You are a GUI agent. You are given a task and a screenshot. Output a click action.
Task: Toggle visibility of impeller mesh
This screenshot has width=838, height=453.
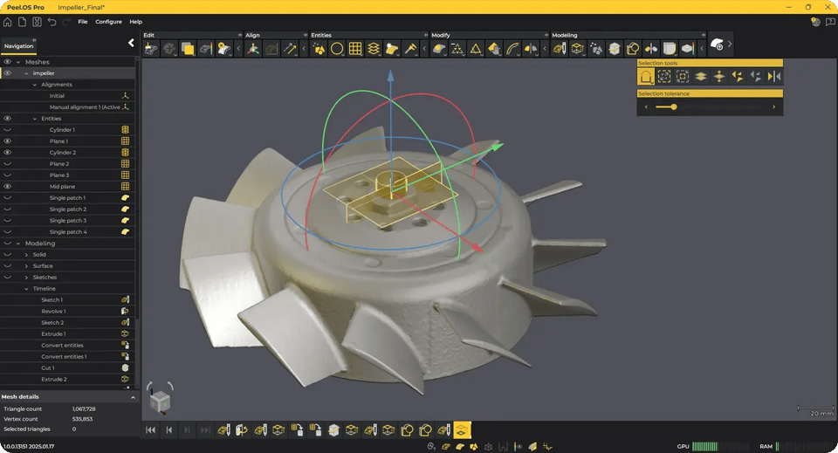point(7,73)
